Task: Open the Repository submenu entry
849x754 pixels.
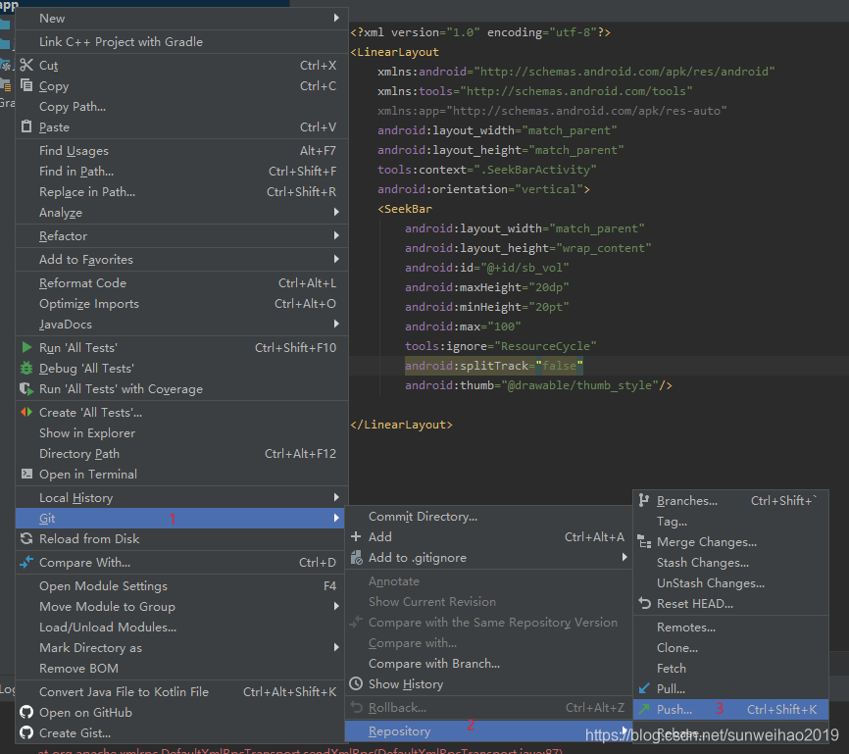Action: pyautogui.click(x=488, y=730)
